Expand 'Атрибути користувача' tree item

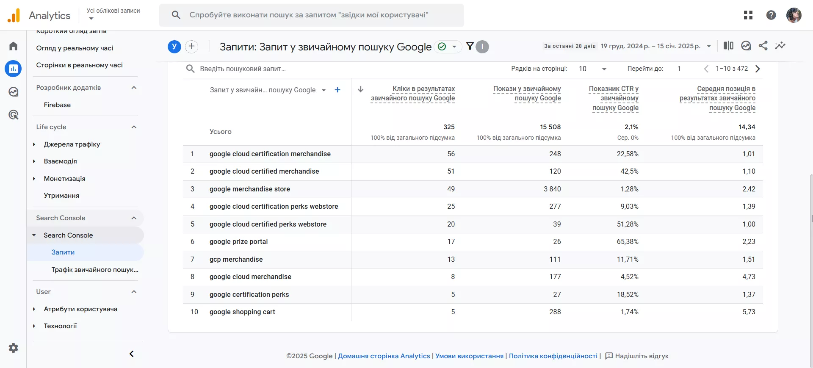click(x=34, y=309)
